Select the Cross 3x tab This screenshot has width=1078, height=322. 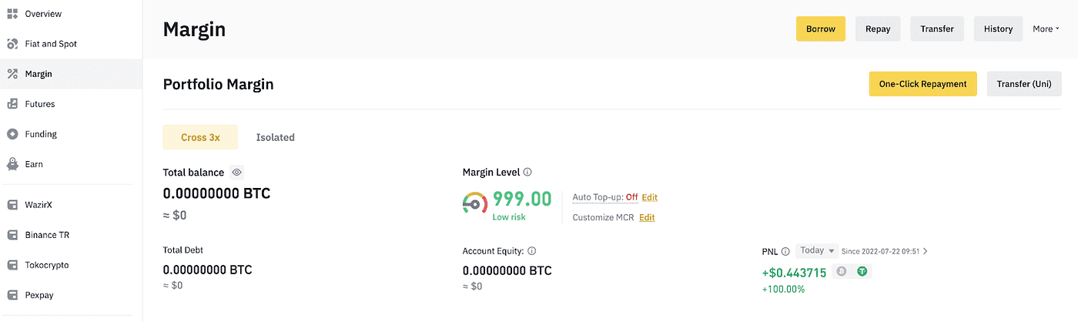point(200,137)
